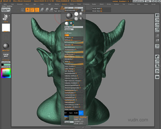The width and height of the screenshot is (161, 129).
Task: Select the S1 shader channel button
Action: pyautogui.click(x=67, y=35)
